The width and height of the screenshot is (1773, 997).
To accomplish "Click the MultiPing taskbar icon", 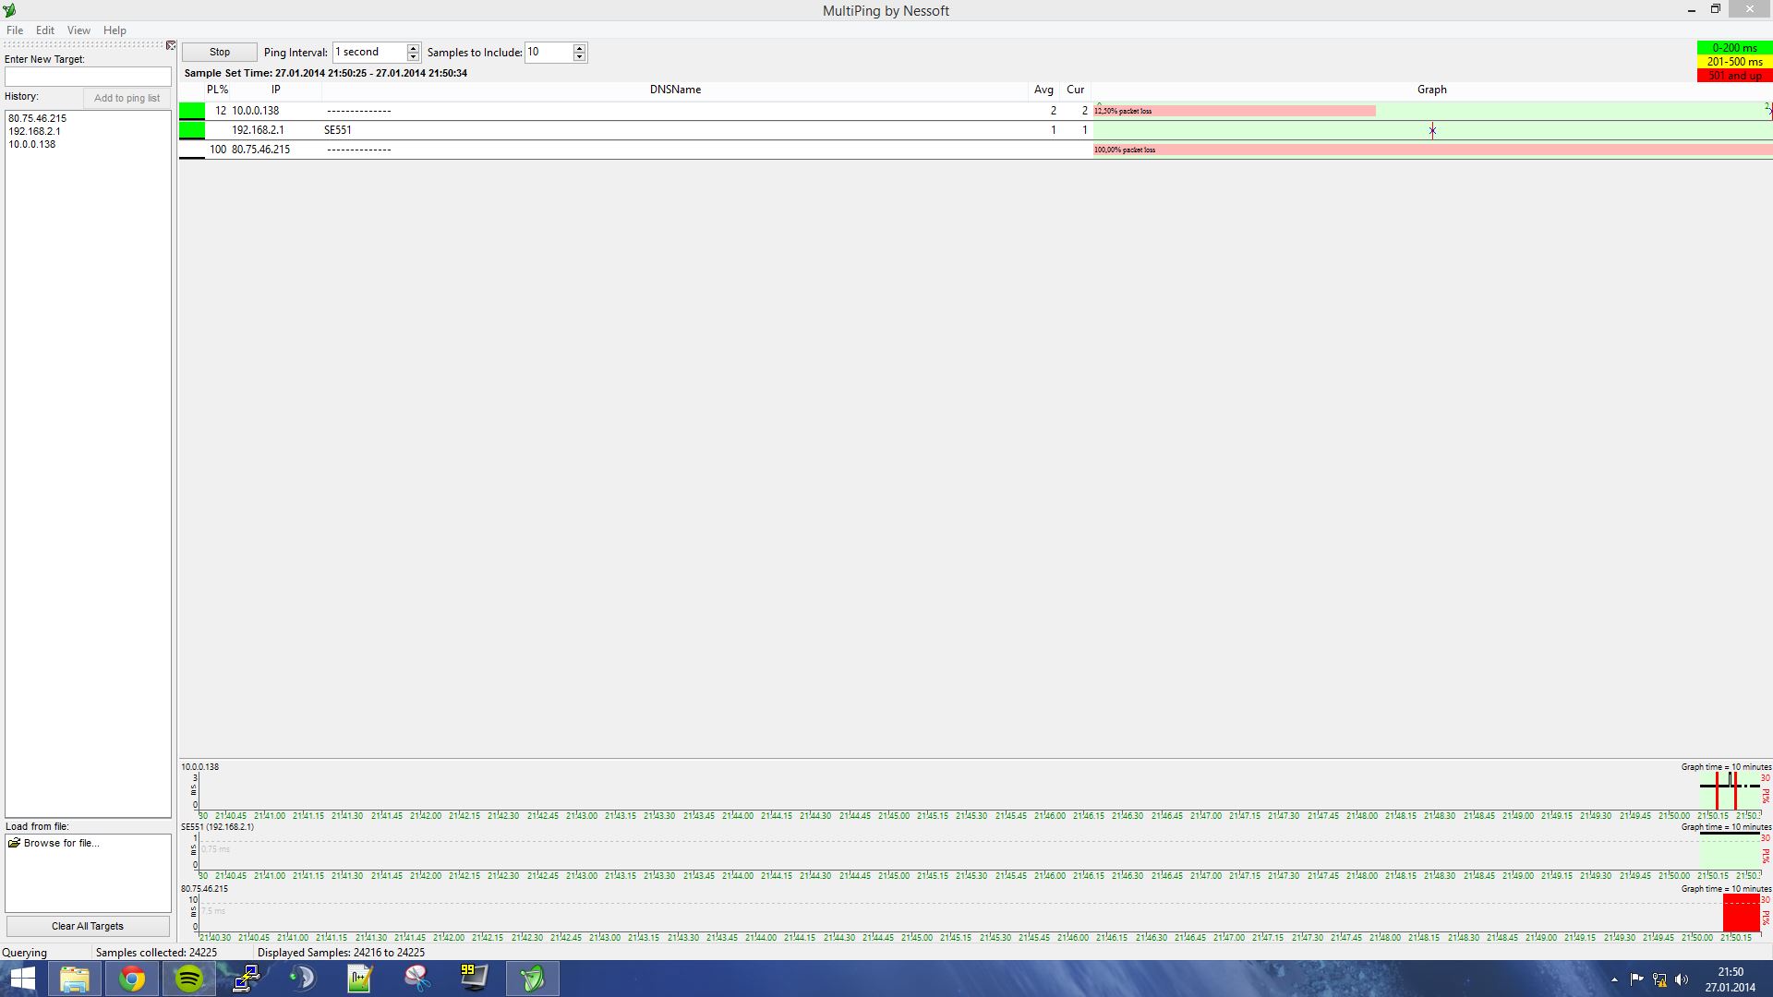I will coord(532,979).
